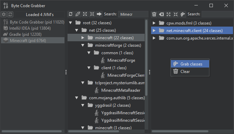The width and height of the screenshot is (234, 134).
Task: Select the root (32 classes) folder
Action: 97,23
